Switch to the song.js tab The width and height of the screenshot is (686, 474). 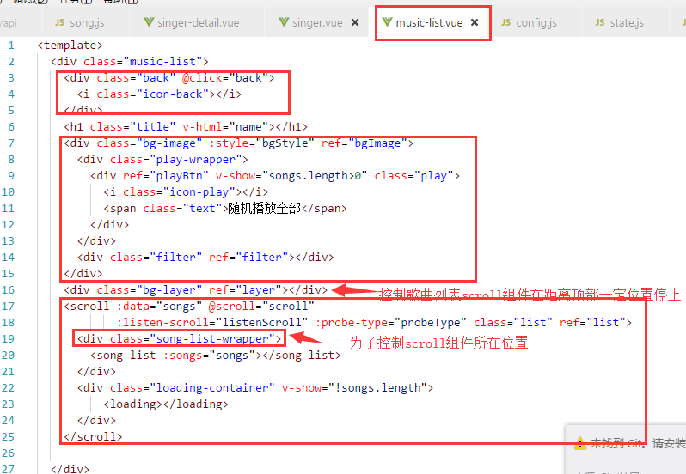click(x=86, y=22)
